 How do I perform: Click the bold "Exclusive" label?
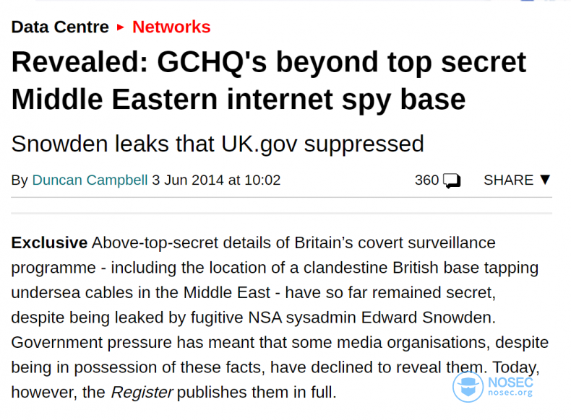[x=50, y=242]
